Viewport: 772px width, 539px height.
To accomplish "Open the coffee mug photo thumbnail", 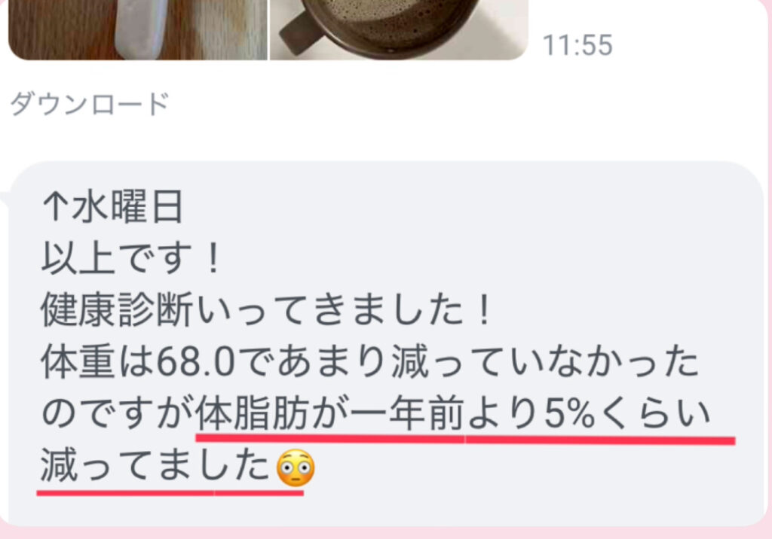I will tap(399, 29).
